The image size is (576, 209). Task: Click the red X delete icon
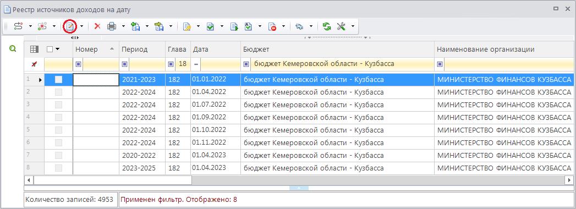pyautogui.click(x=97, y=26)
